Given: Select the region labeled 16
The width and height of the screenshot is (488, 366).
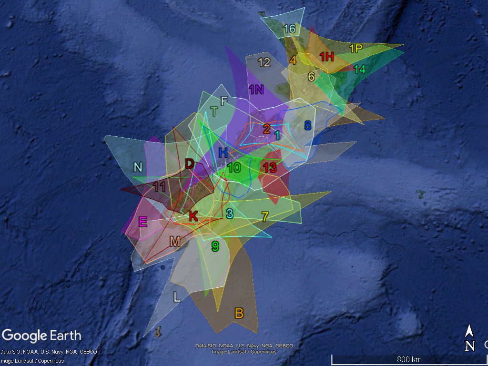Looking at the screenshot, I should pos(289,29).
